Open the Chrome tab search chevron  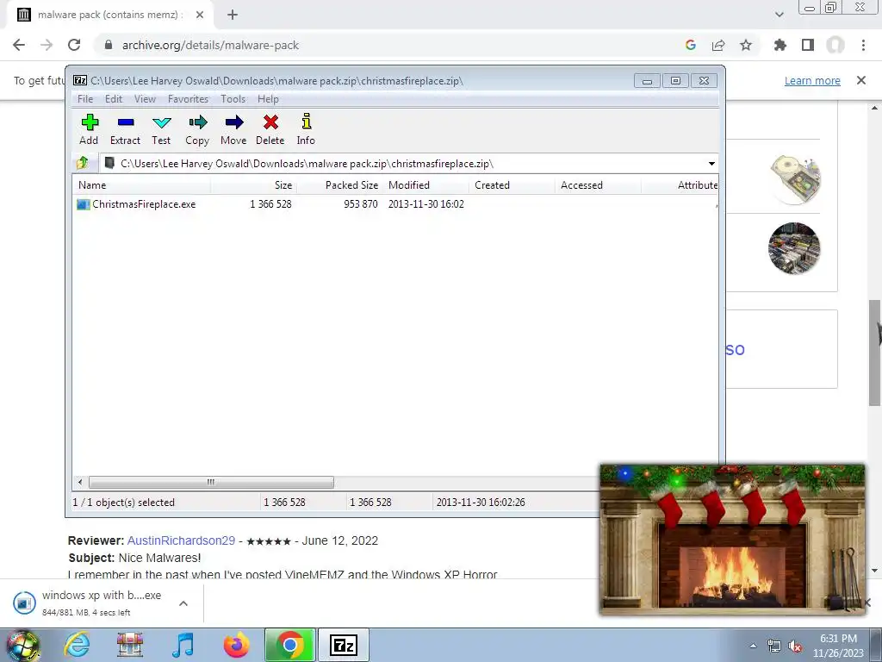[x=779, y=16]
